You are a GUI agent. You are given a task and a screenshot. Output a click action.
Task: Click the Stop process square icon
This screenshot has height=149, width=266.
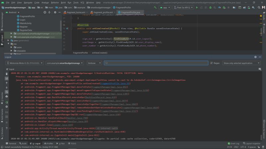tap(228, 8)
